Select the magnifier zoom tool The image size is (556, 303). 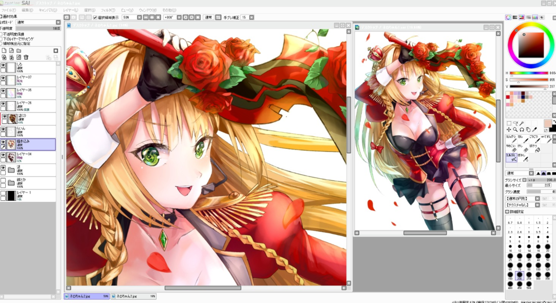(515, 130)
